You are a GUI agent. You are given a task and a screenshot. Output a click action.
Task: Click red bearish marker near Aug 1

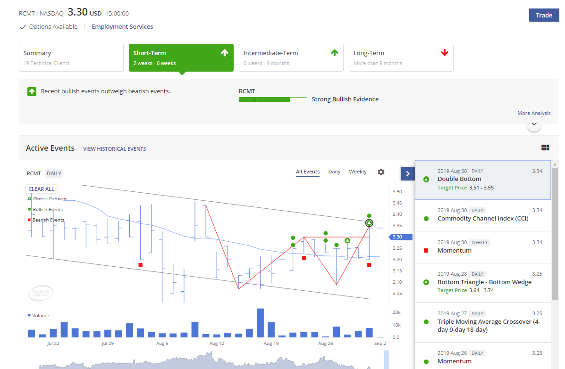click(x=141, y=265)
